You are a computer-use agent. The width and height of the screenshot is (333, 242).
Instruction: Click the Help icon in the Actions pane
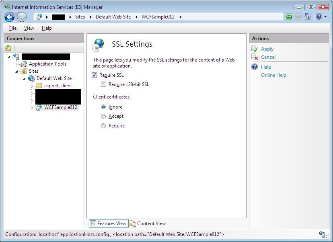(x=255, y=67)
